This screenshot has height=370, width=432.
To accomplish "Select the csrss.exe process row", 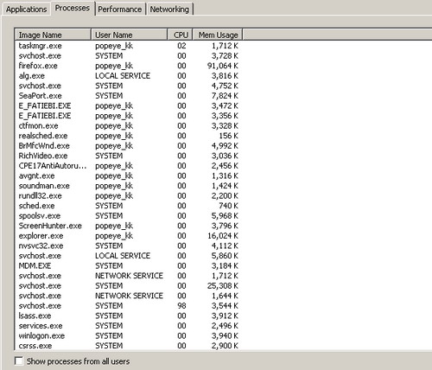I will (129, 346).
